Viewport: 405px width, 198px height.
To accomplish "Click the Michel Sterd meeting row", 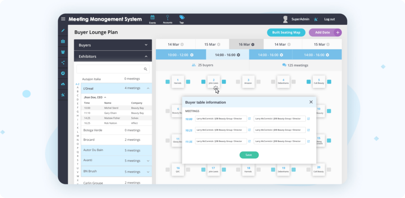I will [117, 108].
